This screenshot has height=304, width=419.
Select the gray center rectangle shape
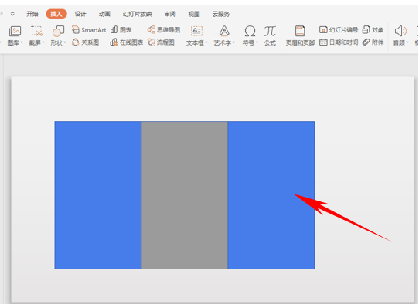(x=185, y=195)
